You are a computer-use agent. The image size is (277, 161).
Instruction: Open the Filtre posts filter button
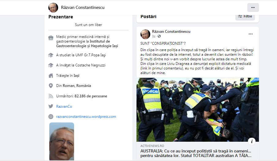coord(245,16)
